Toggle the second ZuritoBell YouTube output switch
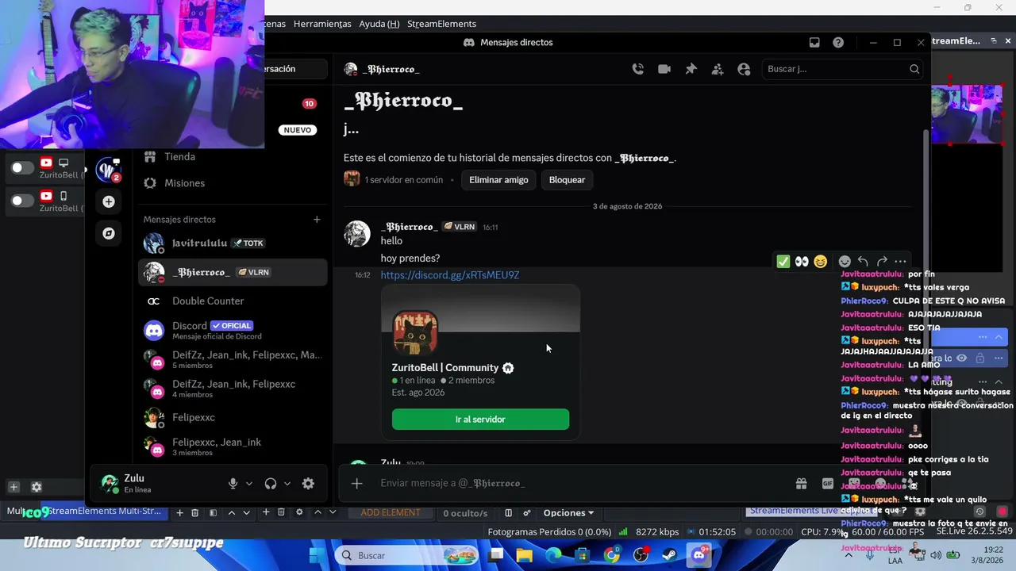This screenshot has width=1016, height=571. [x=22, y=201]
